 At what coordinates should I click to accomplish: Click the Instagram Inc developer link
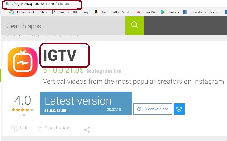coord(104,71)
